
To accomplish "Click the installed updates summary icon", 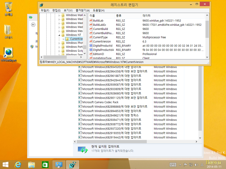I will (83, 150).
